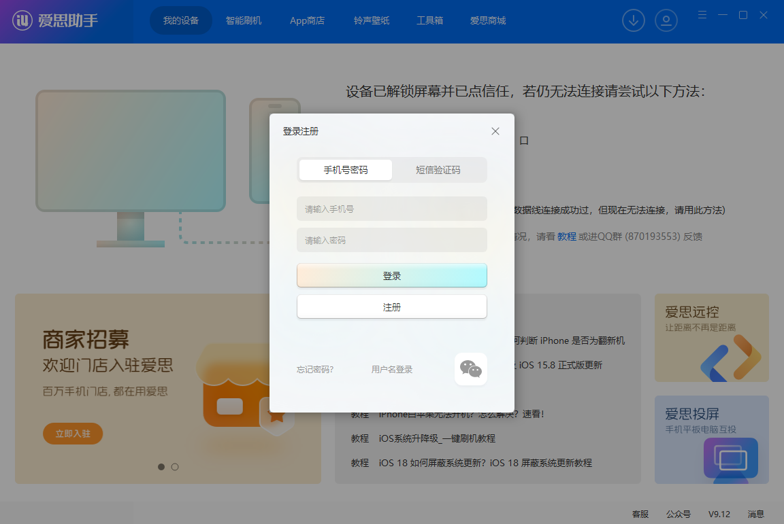784x524 pixels.
Task: Open the 忘记密码? link
Action: point(315,370)
